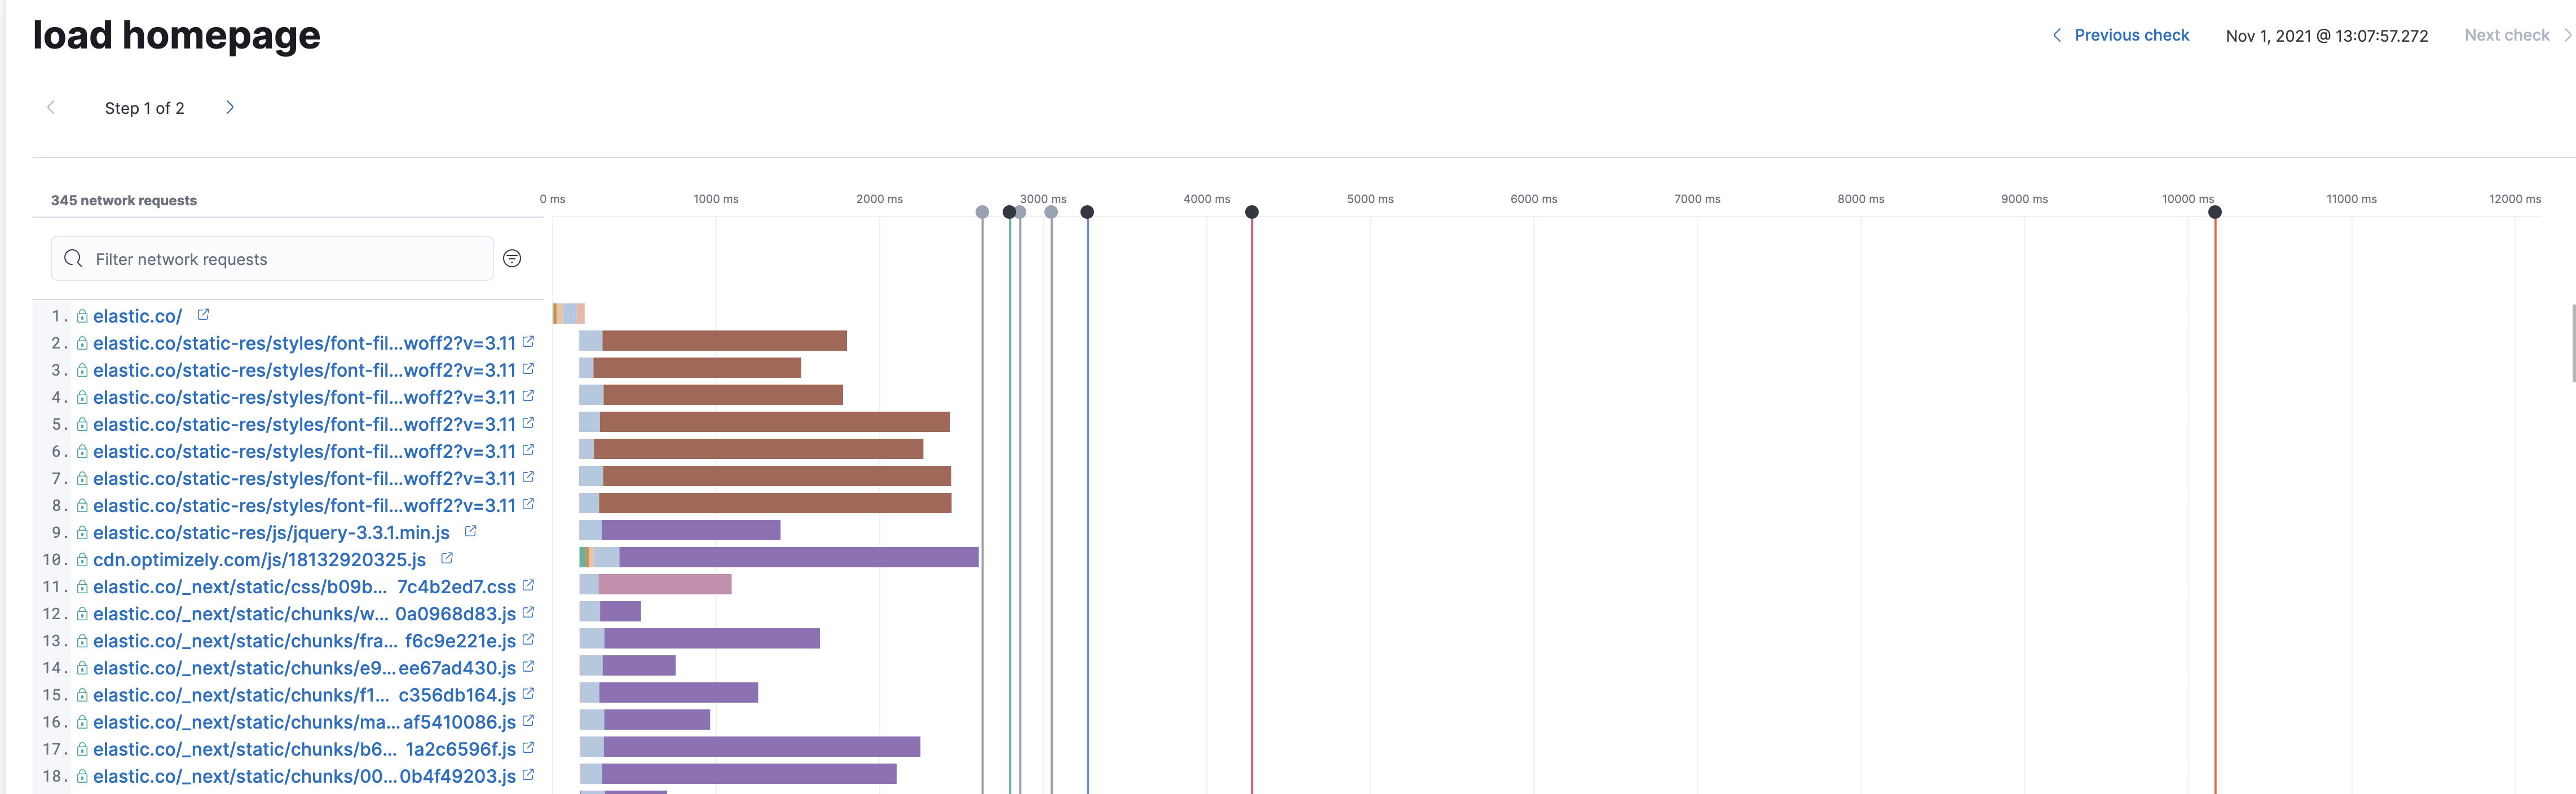Open external link icon for row 2 font file
Screen dimensions: 2576x794
[528, 341]
